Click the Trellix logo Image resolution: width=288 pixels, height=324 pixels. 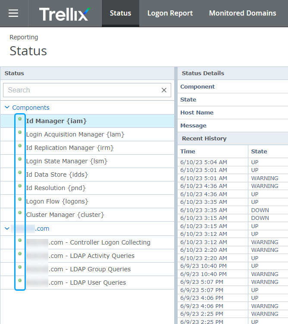tap(65, 14)
